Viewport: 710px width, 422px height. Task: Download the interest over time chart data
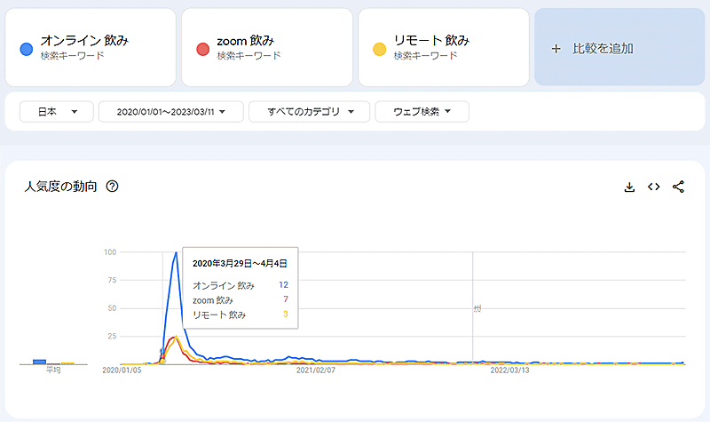[x=629, y=187]
